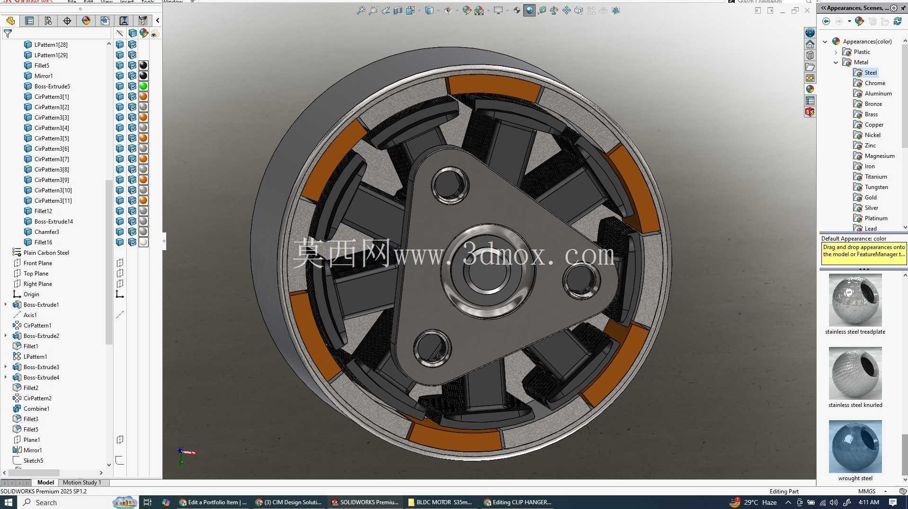Screen dimensions: 908x509
Task: Open Custom Properties task pane tab
Action: 810,101
